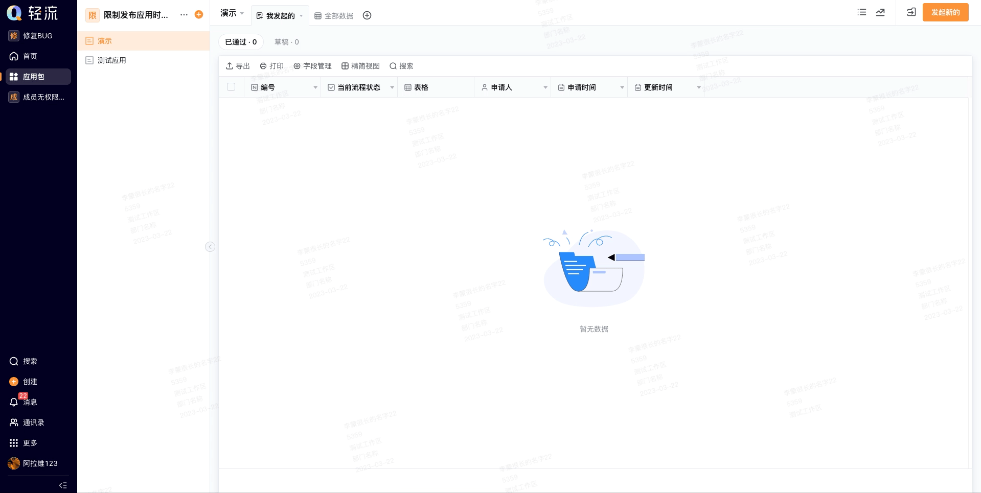Switch to 精简视图
The image size is (981, 493).
tap(360, 66)
